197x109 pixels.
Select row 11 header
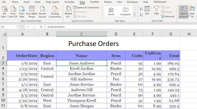(3, 106)
